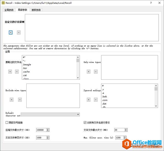Click scrollbar thumb of skipped names list
Screen dimensions: 164x151
(x=78, y=60)
